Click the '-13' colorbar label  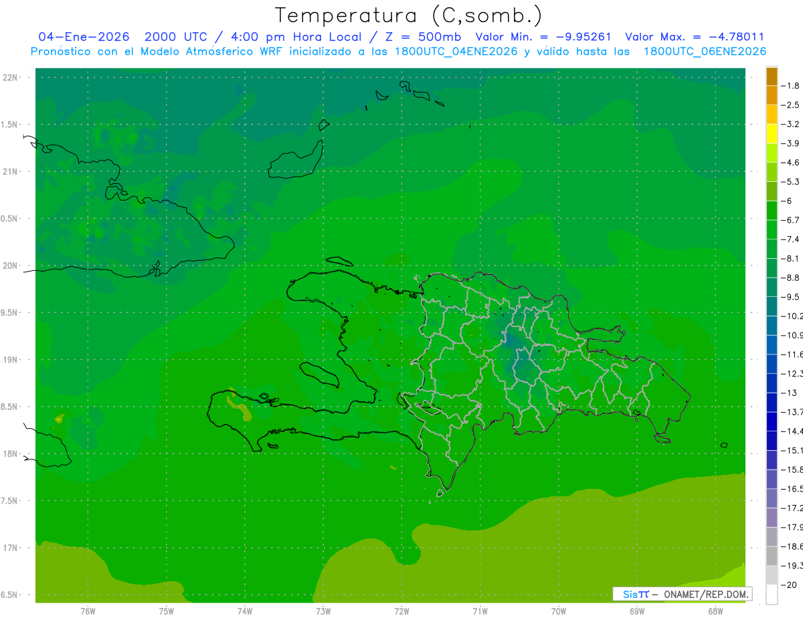pos(789,393)
